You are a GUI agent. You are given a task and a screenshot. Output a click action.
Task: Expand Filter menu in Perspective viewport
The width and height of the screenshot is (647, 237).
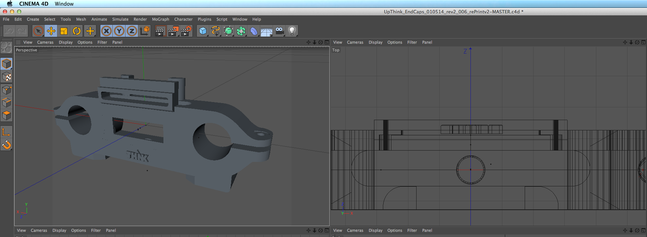102,42
